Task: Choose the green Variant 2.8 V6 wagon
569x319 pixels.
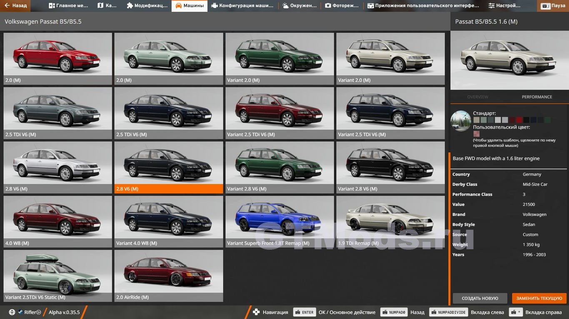Action: tap(280, 167)
